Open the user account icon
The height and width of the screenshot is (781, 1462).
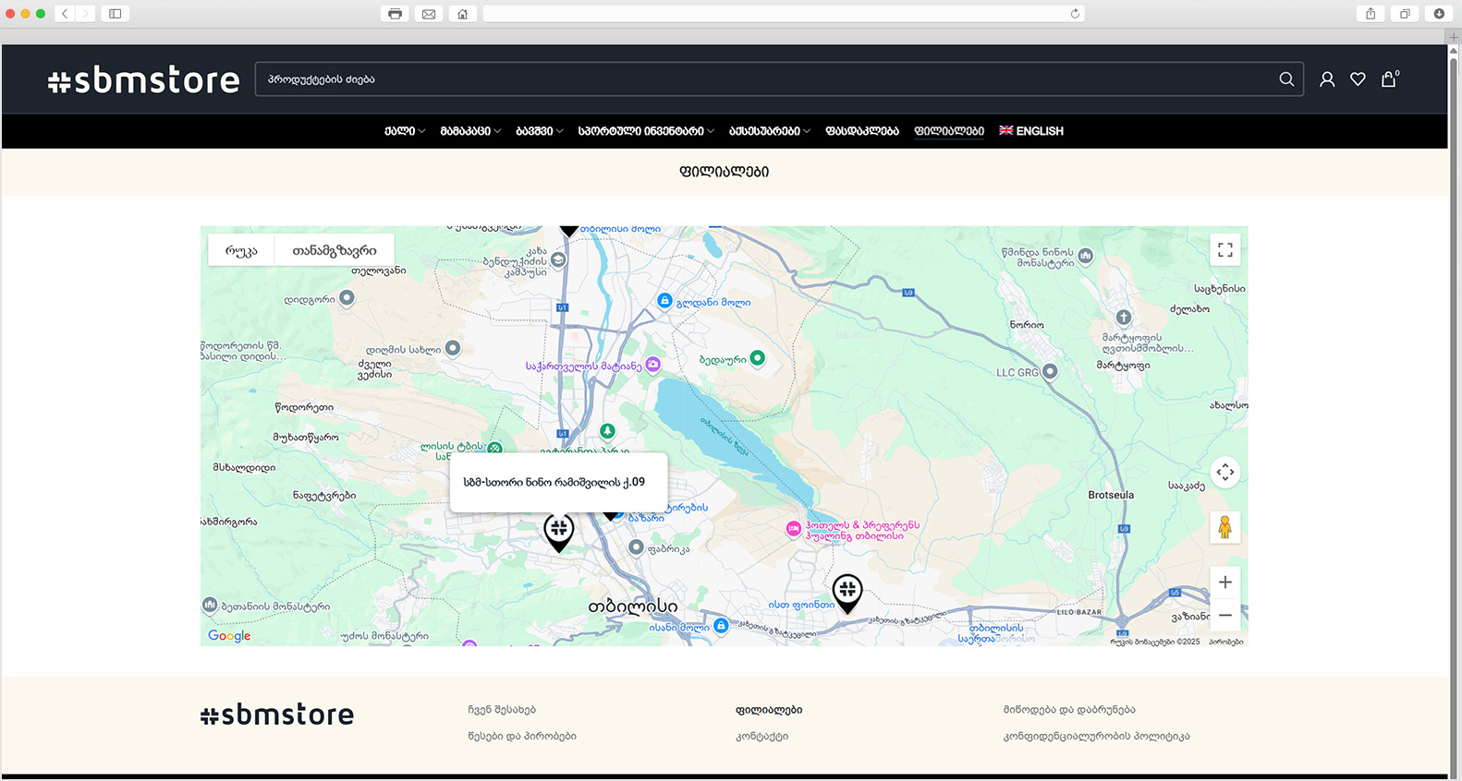pos(1327,79)
